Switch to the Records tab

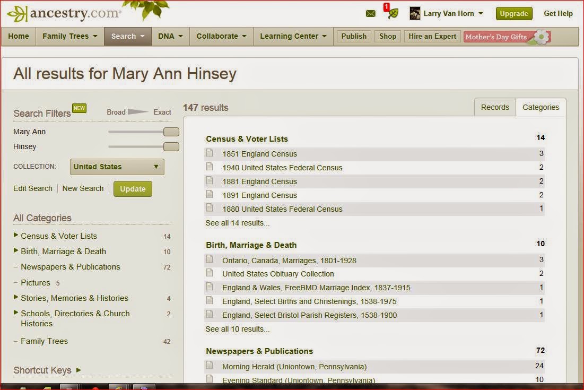[x=494, y=107]
